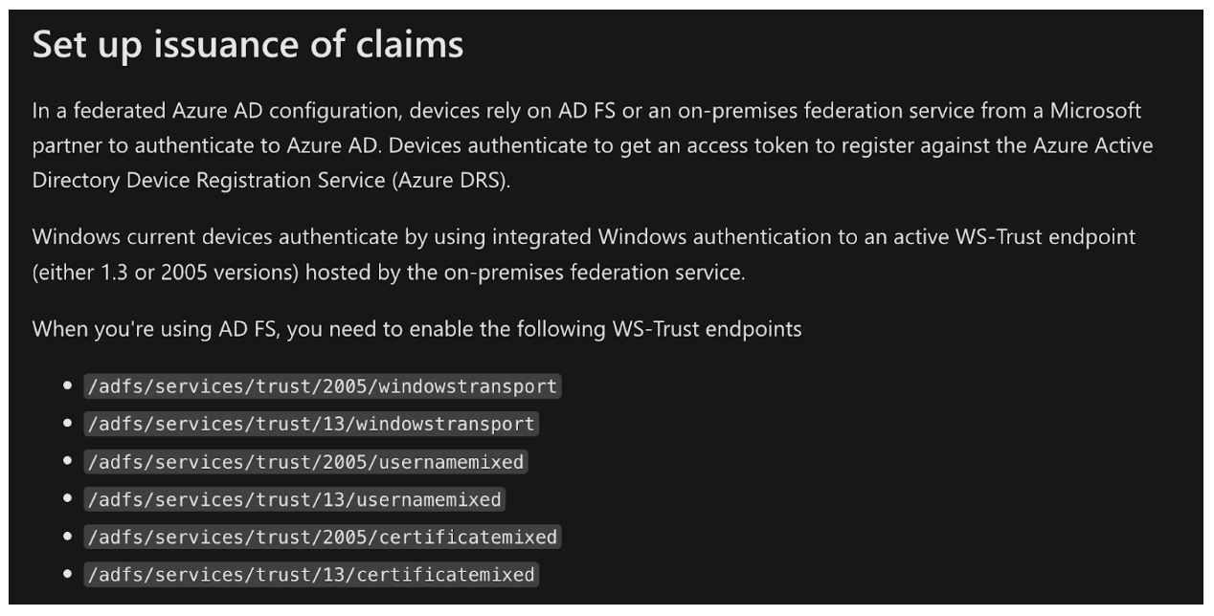Click the bullet before 2005/usernamemixed

(67, 462)
